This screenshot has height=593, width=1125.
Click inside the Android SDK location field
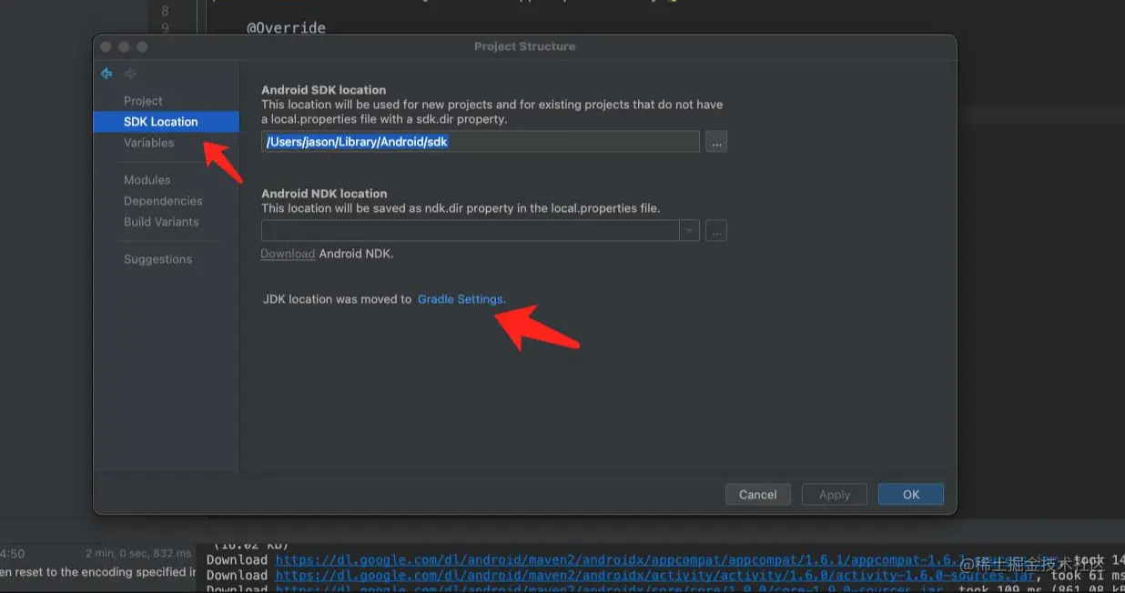coord(480,141)
